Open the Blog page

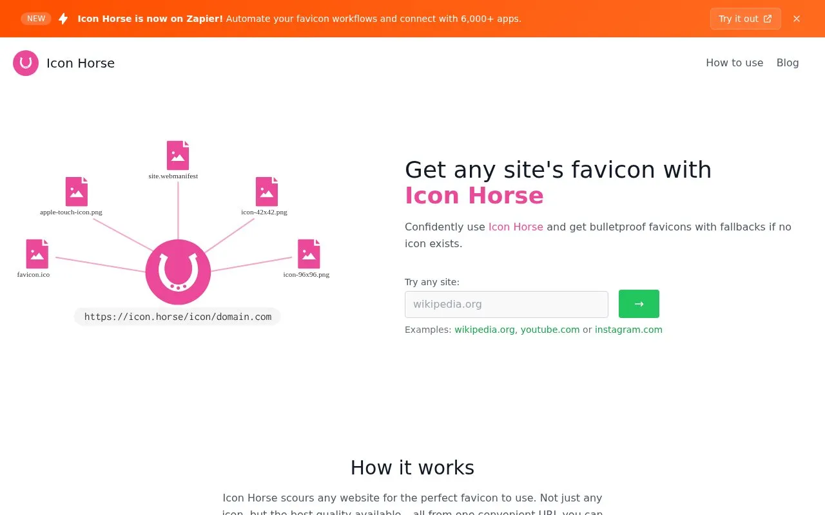coord(788,62)
